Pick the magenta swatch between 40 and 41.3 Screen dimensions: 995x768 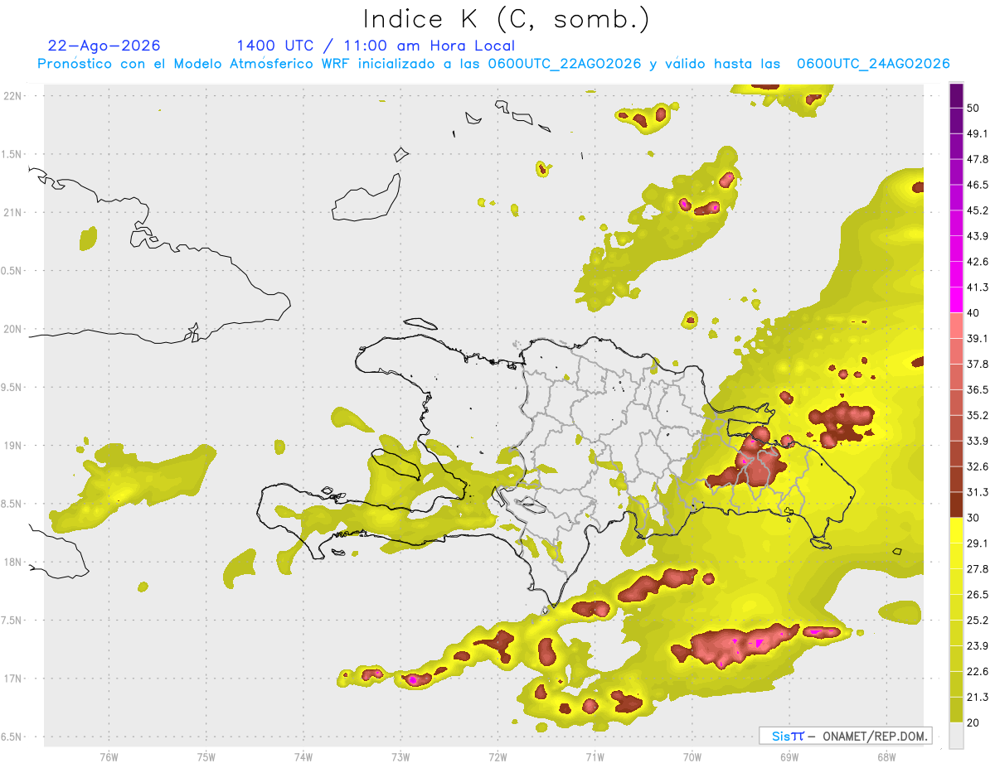pos(956,300)
